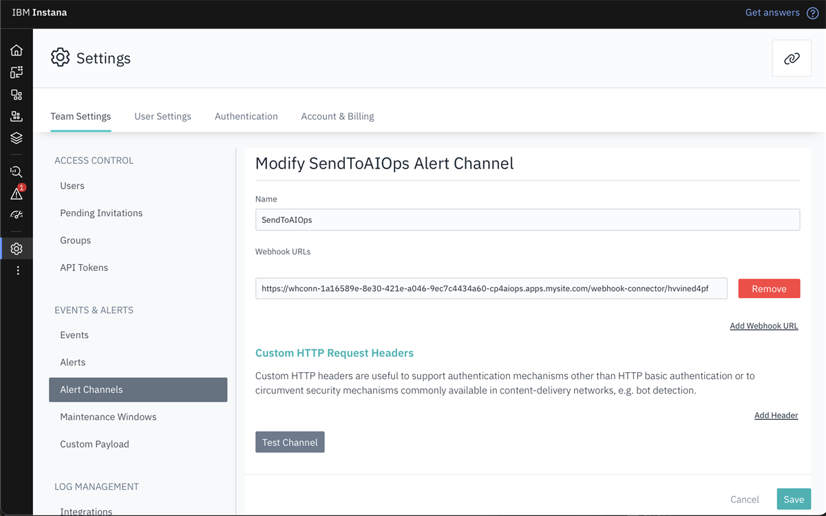
Task: Remove the webhook URL
Action: click(769, 289)
